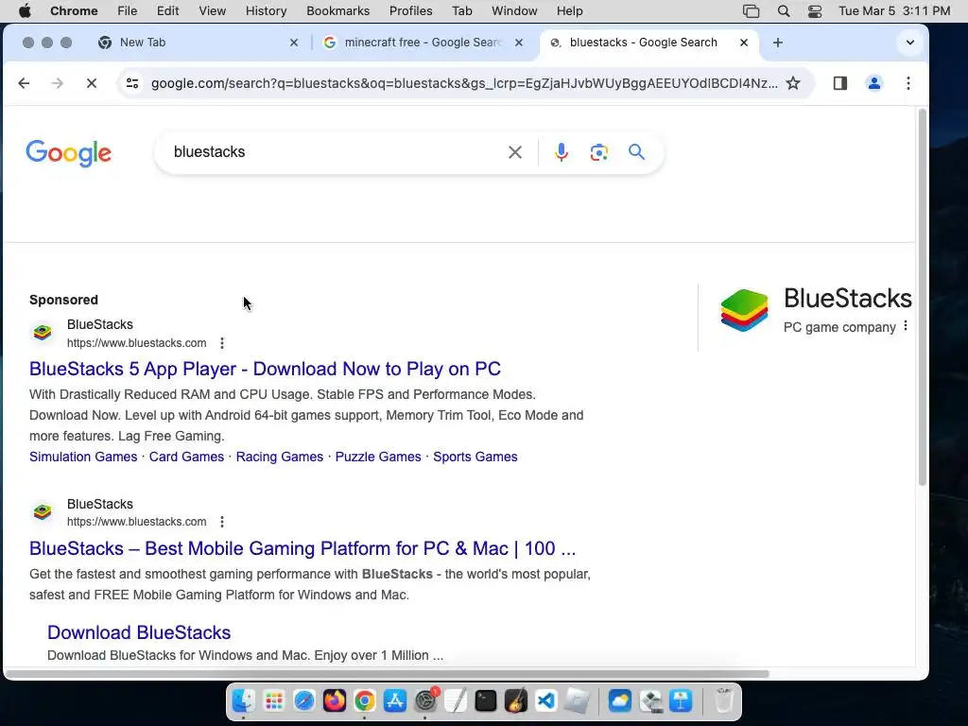Open the Bookmarks menu
The width and height of the screenshot is (968, 726).
pos(337,11)
